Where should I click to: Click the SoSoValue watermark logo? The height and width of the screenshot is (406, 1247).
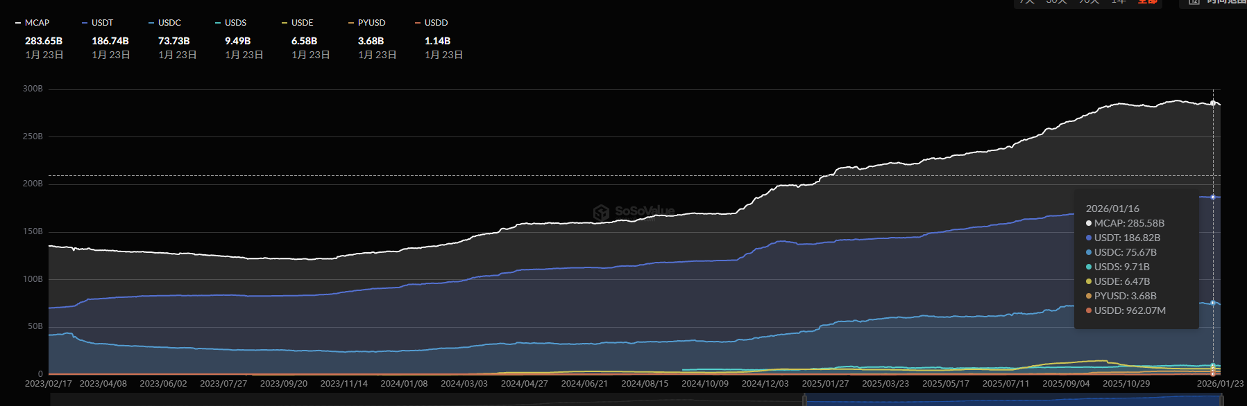(x=634, y=211)
